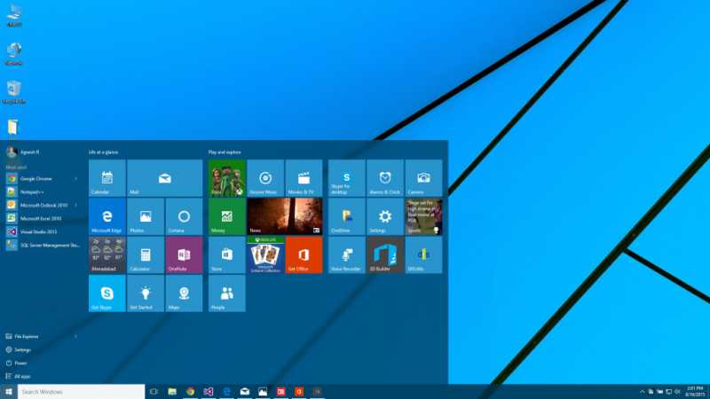Open the Alarms & Clock tile
The image size is (710, 399).
pos(385,178)
